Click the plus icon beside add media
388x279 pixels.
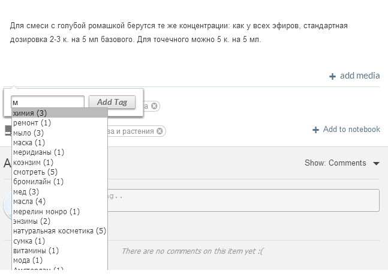pyautogui.click(x=332, y=76)
